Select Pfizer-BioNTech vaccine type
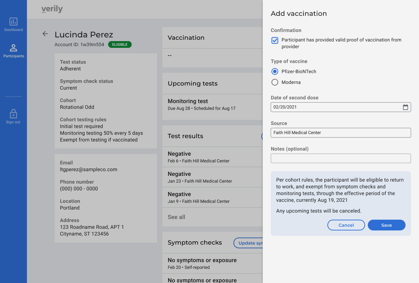 275,71
